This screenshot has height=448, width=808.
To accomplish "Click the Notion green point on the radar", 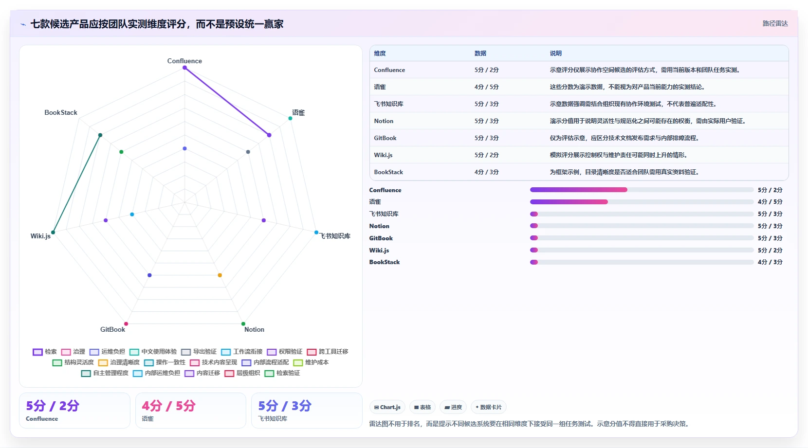I will coord(243,324).
